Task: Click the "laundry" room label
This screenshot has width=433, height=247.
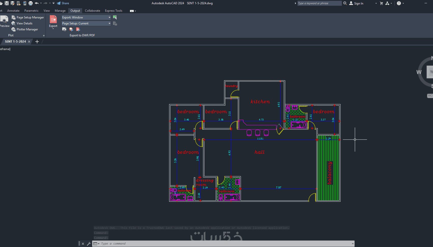Action: coord(231,86)
